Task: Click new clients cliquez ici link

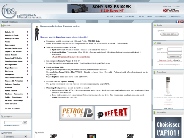Action: [x=176, y=60]
